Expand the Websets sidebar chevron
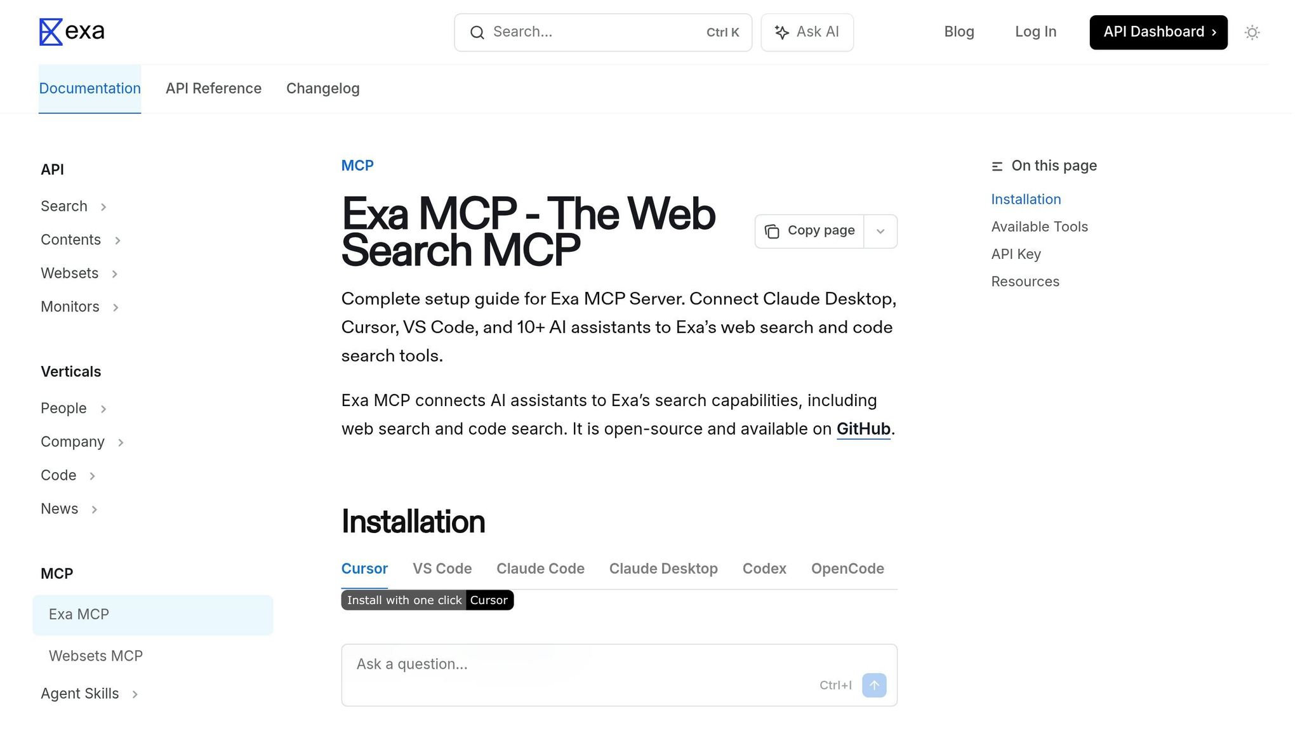1300x731 pixels. 115,274
